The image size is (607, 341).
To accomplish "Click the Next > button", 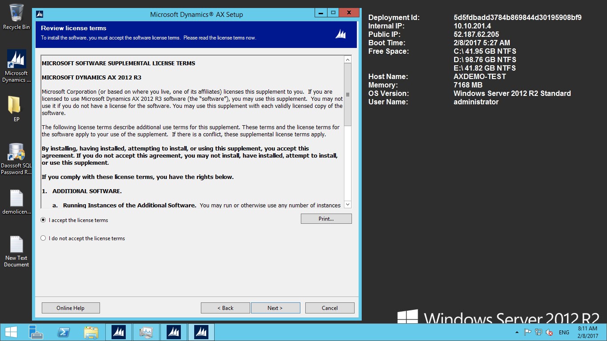I will tap(276, 308).
